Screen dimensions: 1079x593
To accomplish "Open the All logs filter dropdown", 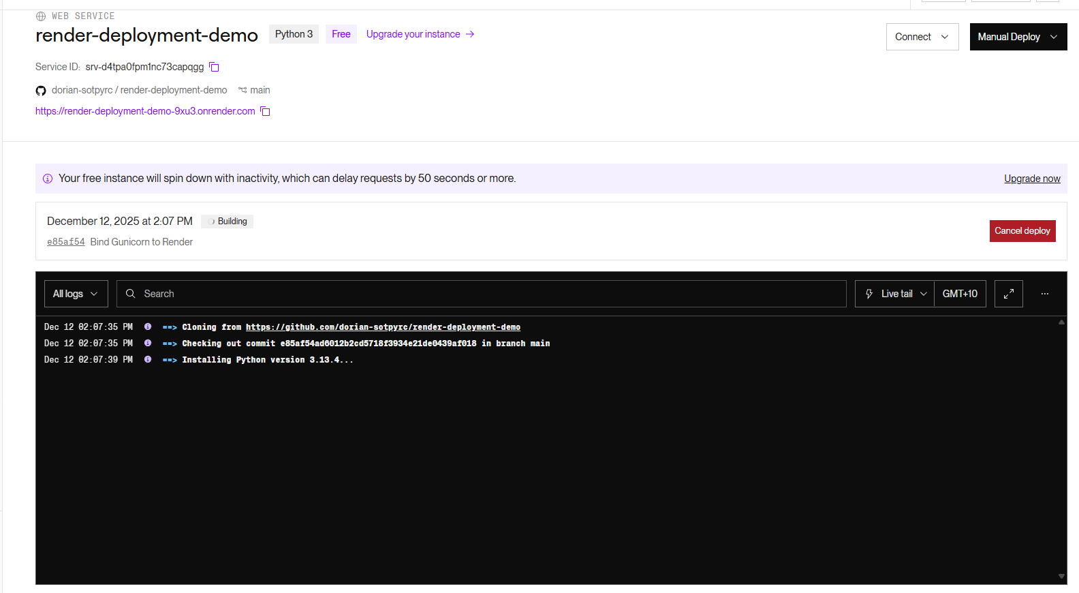I will point(76,294).
